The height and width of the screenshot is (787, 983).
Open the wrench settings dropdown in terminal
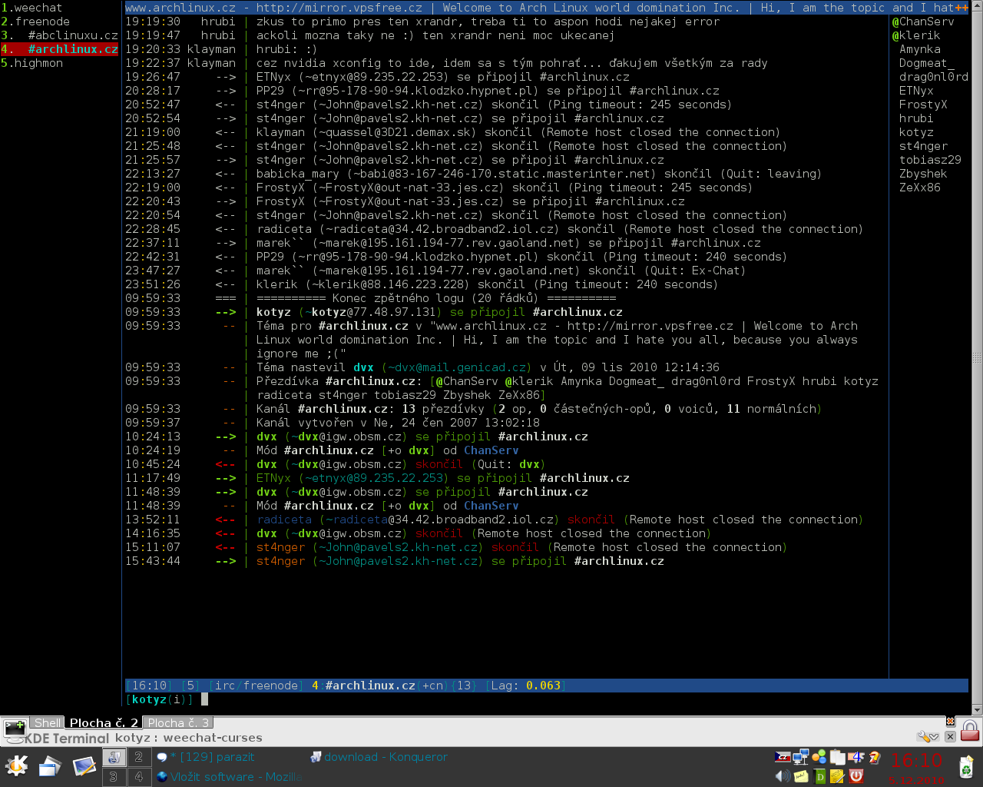[x=928, y=736]
